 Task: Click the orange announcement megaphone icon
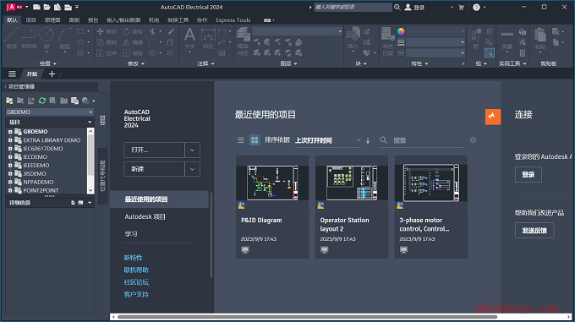pyautogui.click(x=493, y=117)
